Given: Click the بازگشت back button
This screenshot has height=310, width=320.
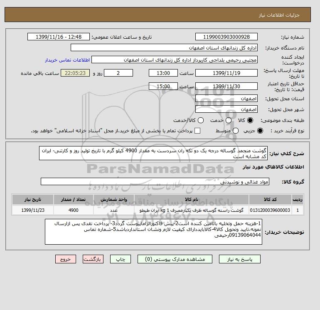Looking at the screenshot, I should [x=93, y=259].
